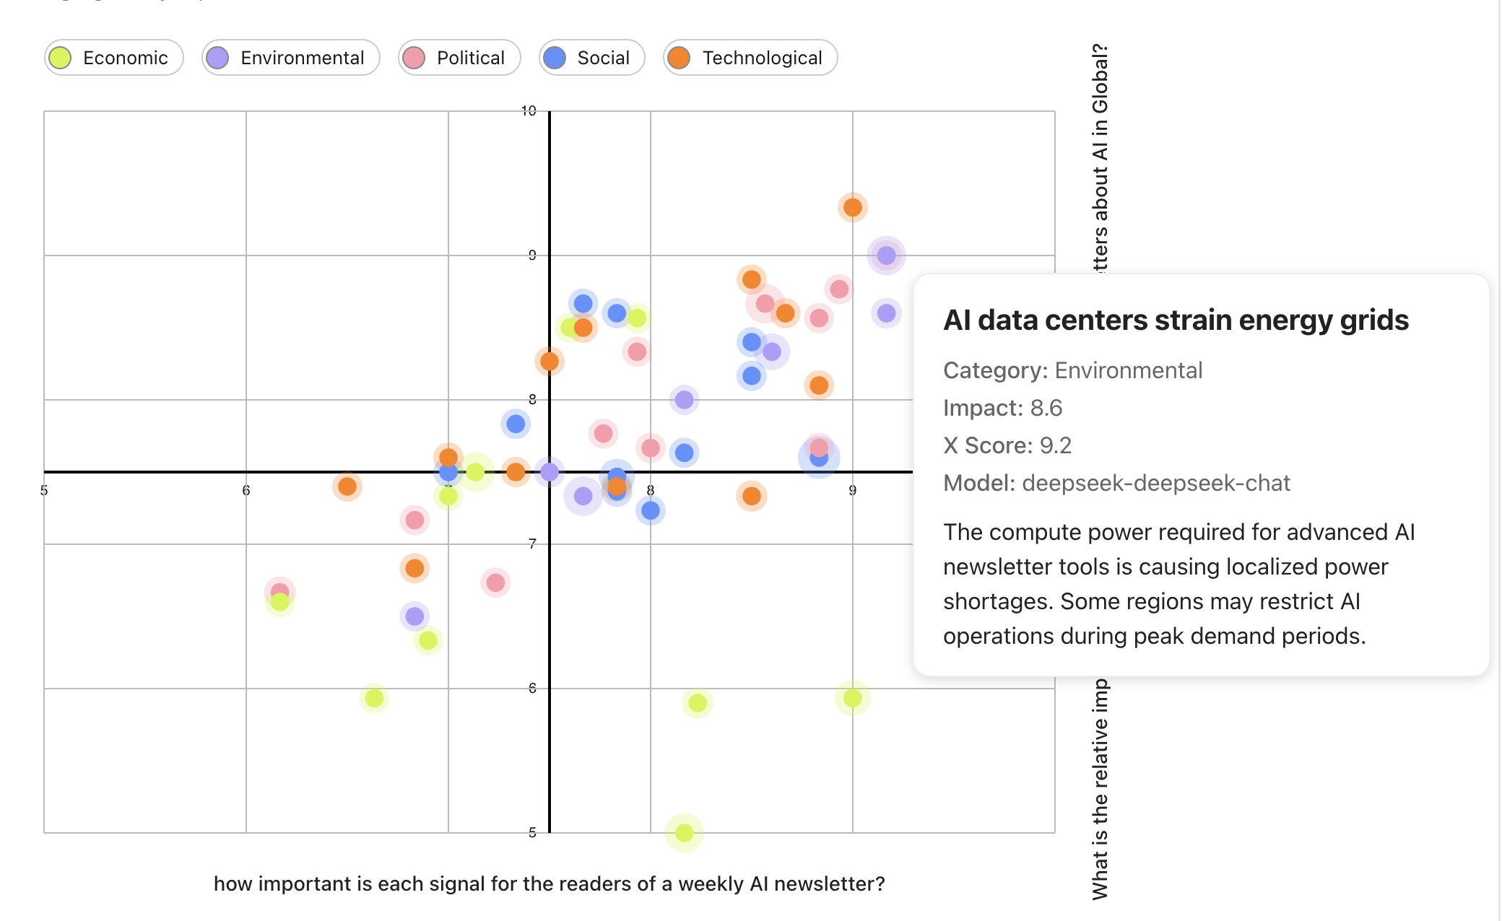Click the purple Environmental legend icon
This screenshot has height=921, width=1502.
tap(218, 58)
